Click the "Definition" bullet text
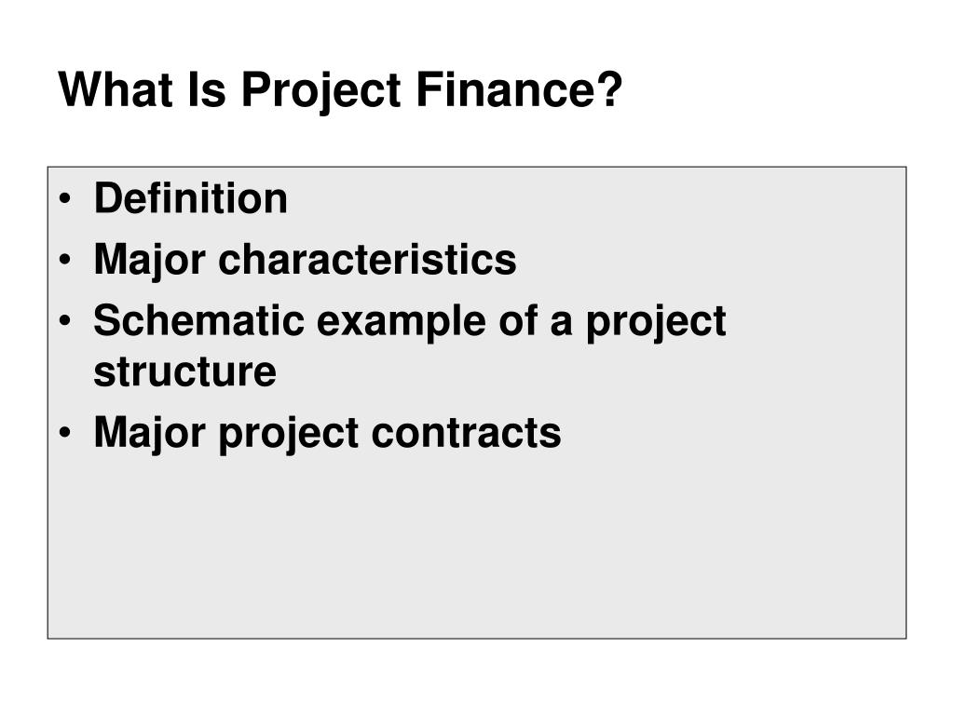 coord(190,199)
